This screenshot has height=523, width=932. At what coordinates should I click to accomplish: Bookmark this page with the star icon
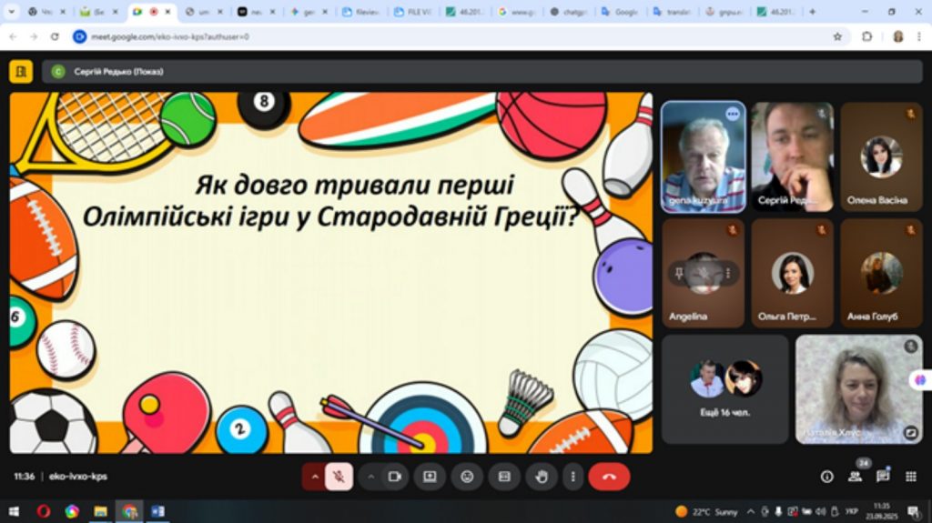point(837,36)
